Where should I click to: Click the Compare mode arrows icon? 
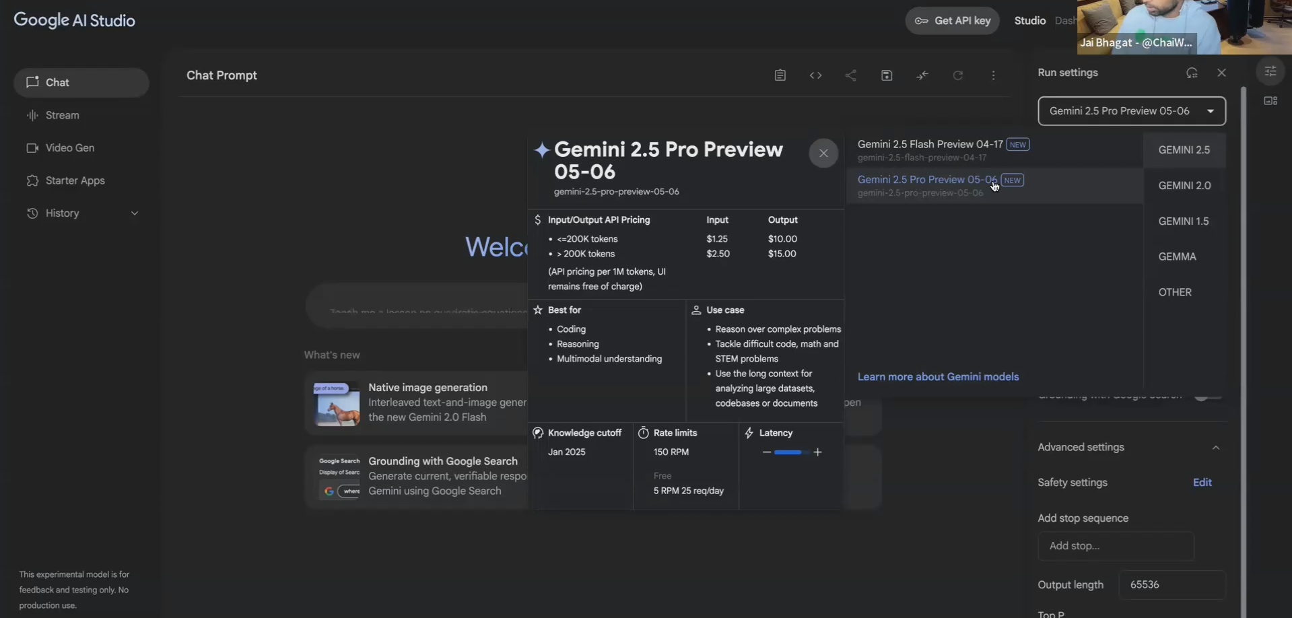922,75
